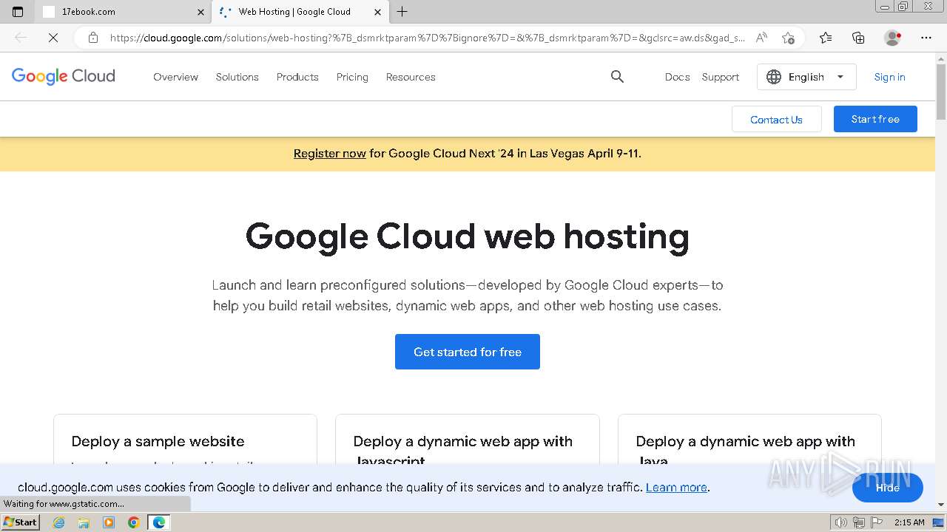
Task: Open the Collections icon in the toolbar
Action: click(858, 38)
